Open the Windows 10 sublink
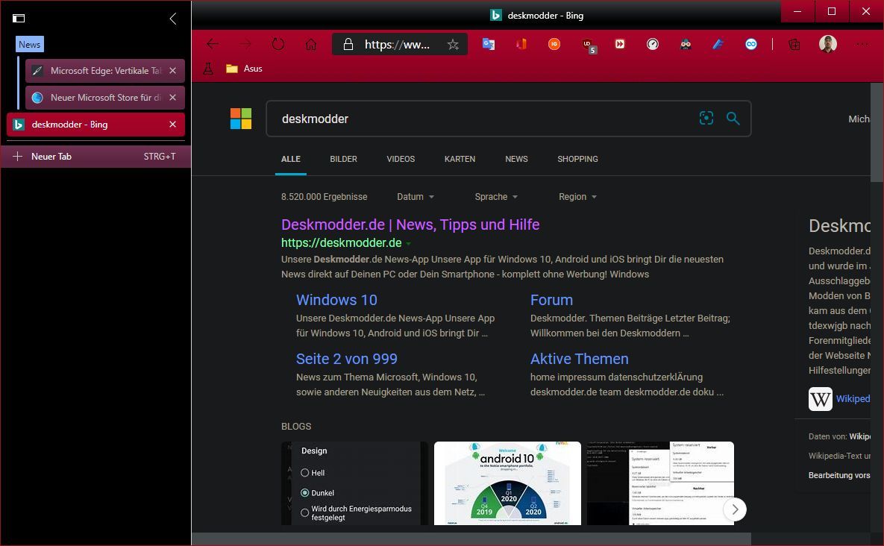This screenshot has height=546, width=884. click(x=336, y=300)
